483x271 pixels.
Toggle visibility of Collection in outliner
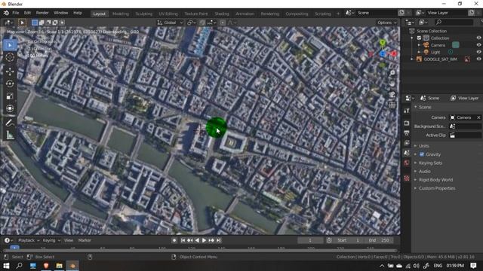[478, 38]
